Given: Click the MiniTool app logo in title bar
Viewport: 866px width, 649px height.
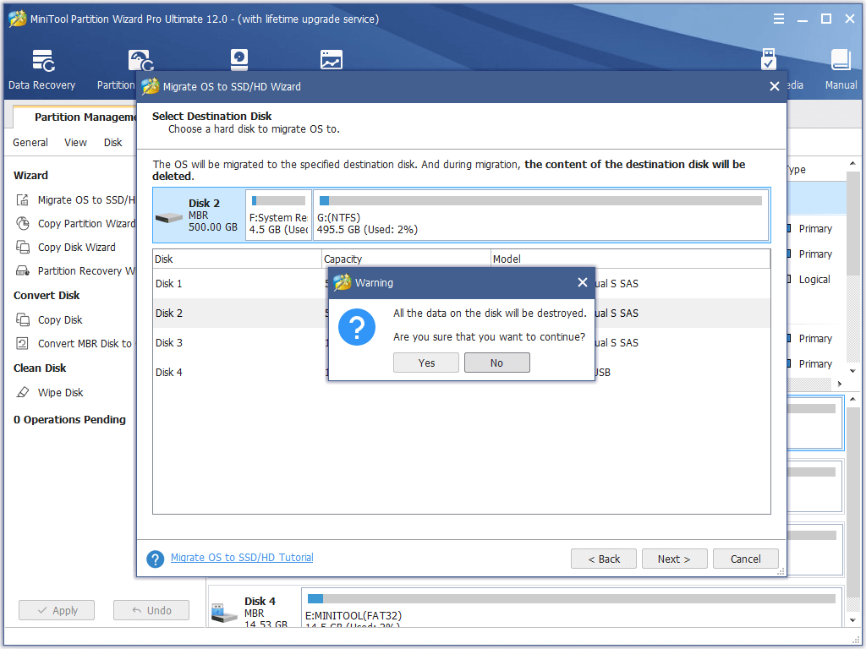Looking at the screenshot, I should coord(17,19).
